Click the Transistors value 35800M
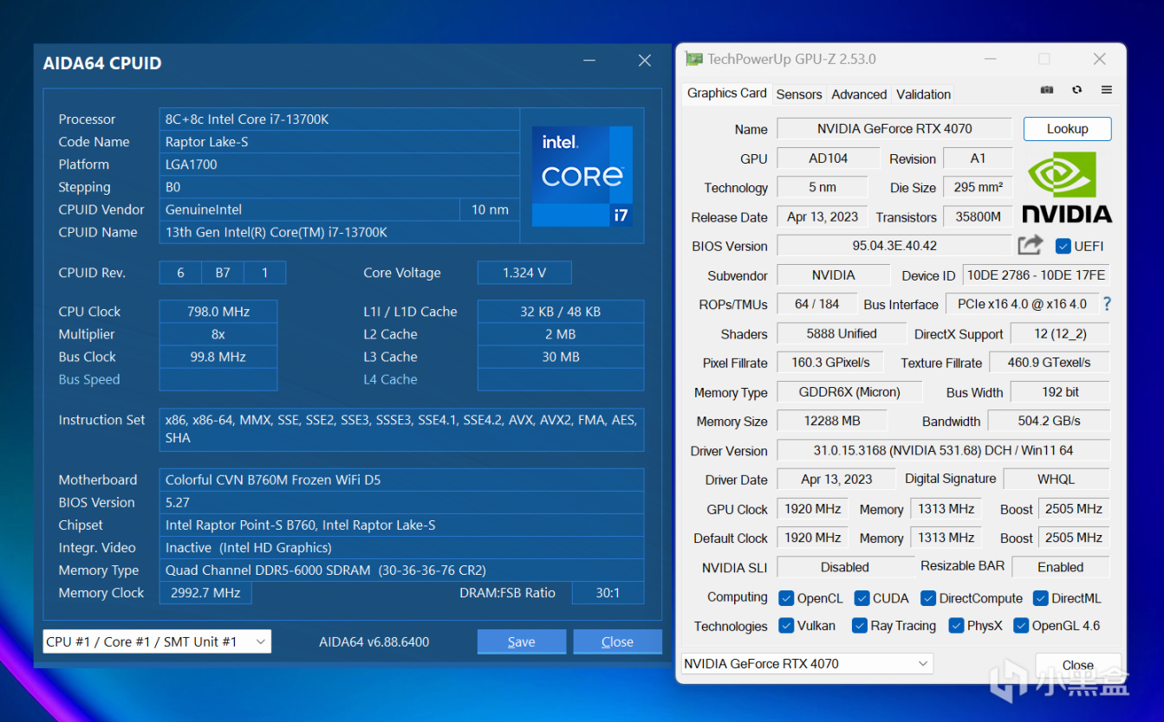This screenshot has height=722, width=1164. pos(978,216)
